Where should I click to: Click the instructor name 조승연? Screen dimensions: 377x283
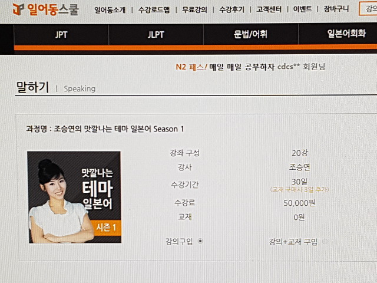point(299,167)
